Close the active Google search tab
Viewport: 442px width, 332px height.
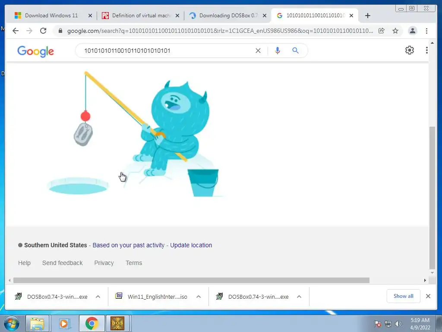click(x=351, y=16)
